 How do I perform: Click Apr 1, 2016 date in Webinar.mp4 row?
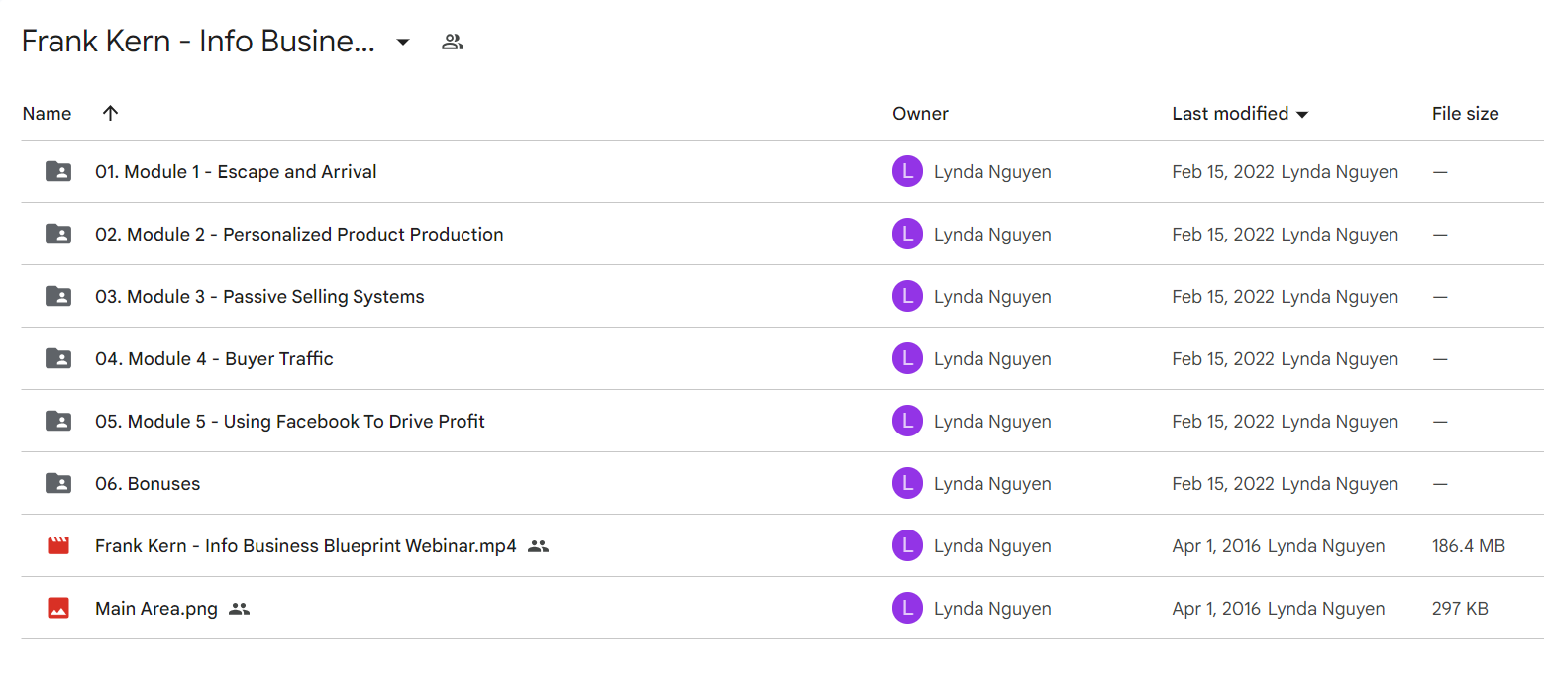1216,546
